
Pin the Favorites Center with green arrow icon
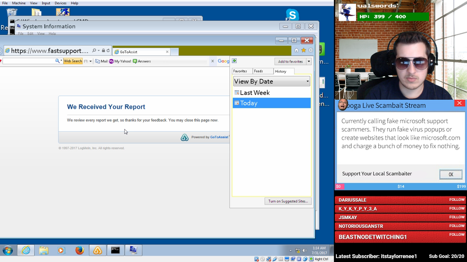234,61
